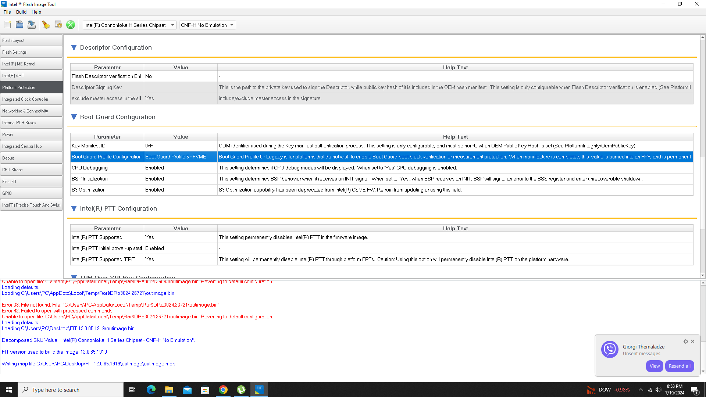Image resolution: width=706 pixels, height=397 pixels.
Task: Open notification settings gear in Viber popup
Action: (x=685, y=341)
